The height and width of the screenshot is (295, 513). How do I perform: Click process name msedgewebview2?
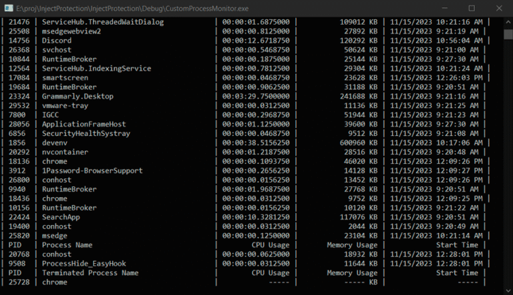click(x=71, y=31)
